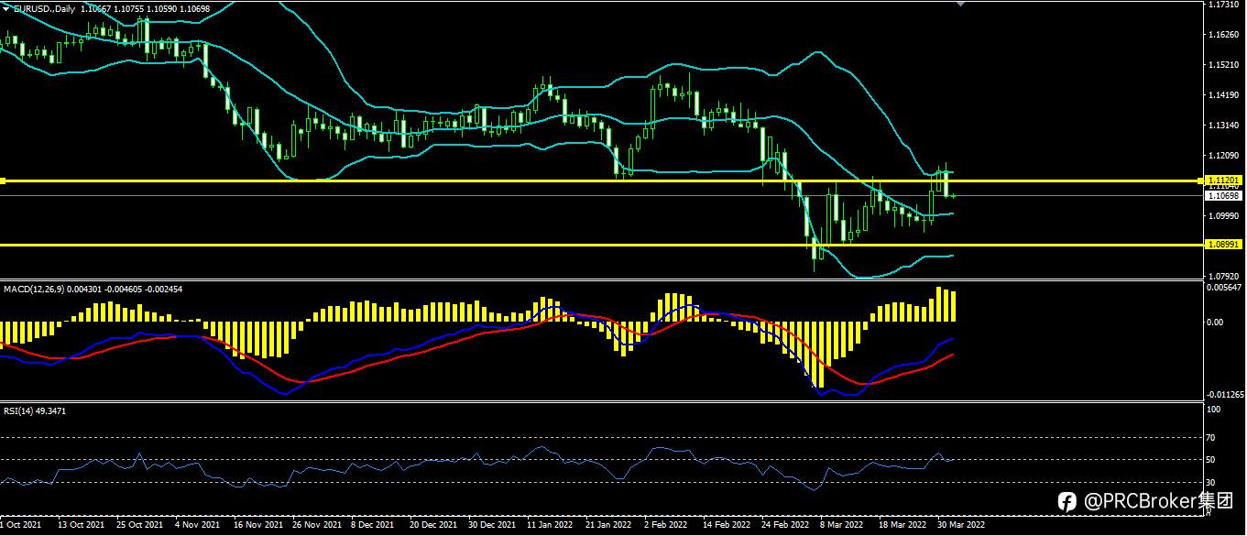Click the MACD scale value 0.005647
The height and width of the screenshot is (536, 1247).
tap(1224, 288)
